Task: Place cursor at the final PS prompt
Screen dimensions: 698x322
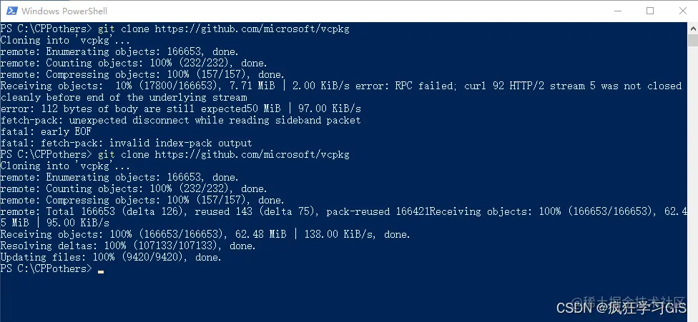Action: tap(101, 268)
